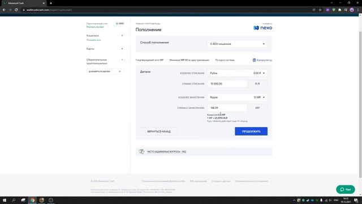Open a new browser tab

(51, 3)
